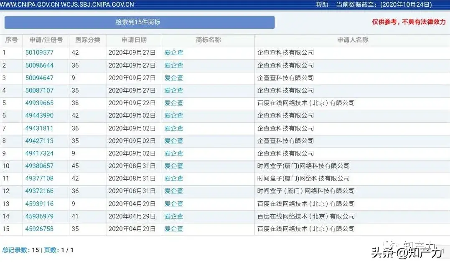Click the 申请人名称 column header

click(x=353, y=40)
